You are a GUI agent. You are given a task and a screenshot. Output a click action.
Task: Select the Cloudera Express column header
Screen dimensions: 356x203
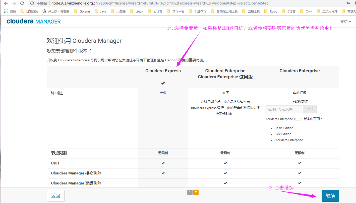pos(163,71)
